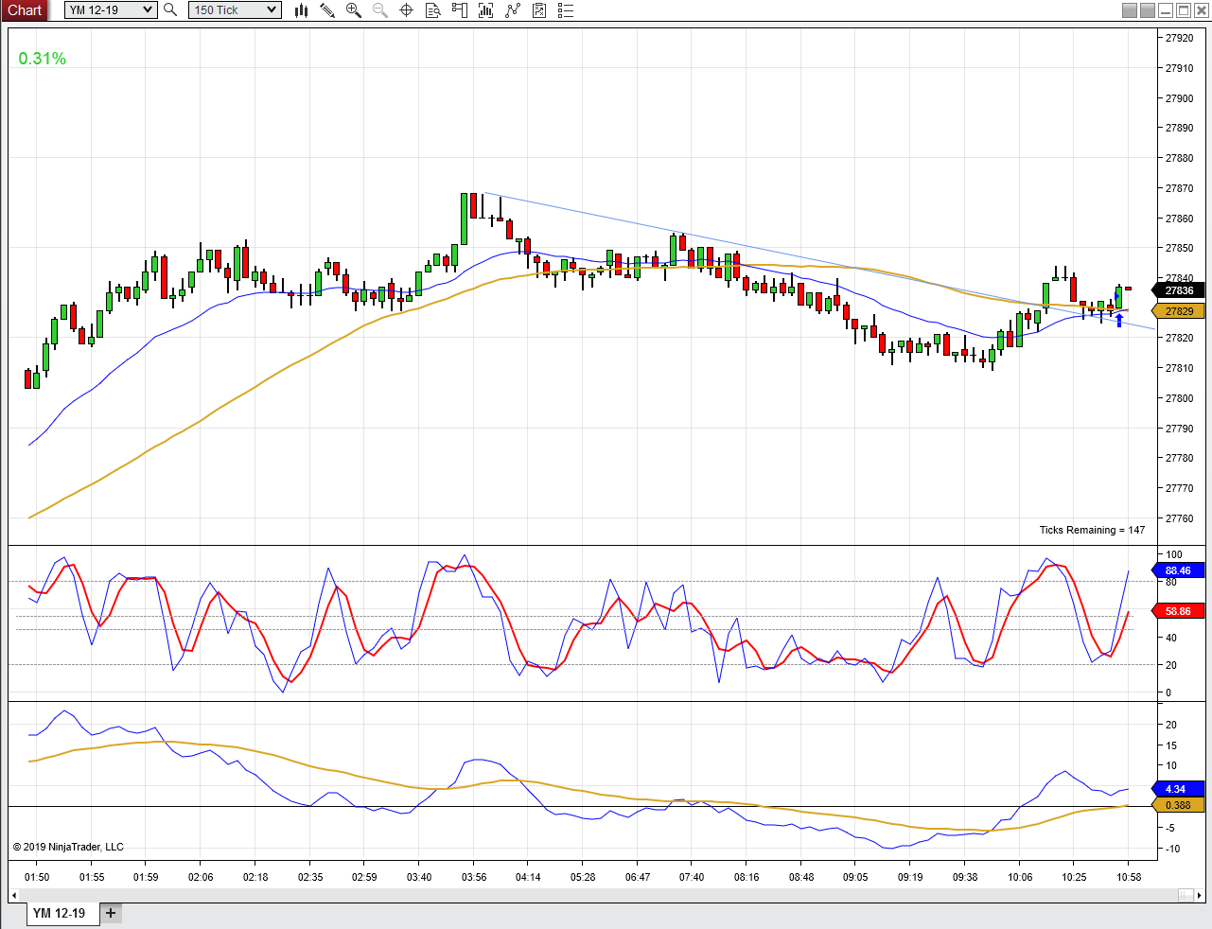Open the Data Box icon

click(433, 10)
